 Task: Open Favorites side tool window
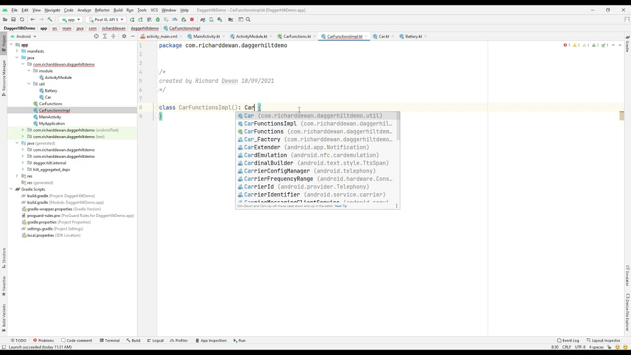pyautogui.click(x=3, y=286)
